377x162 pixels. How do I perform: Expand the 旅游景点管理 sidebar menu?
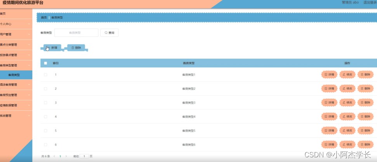(x=16, y=55)
